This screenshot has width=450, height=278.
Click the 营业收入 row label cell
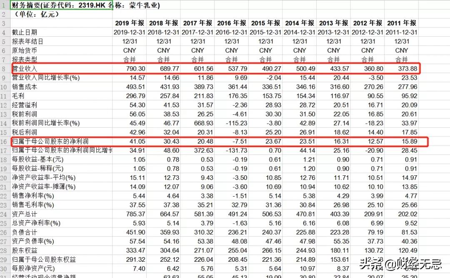[x=25, y=68]
